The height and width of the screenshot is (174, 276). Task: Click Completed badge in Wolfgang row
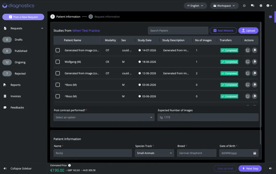[x=229, y=62]
